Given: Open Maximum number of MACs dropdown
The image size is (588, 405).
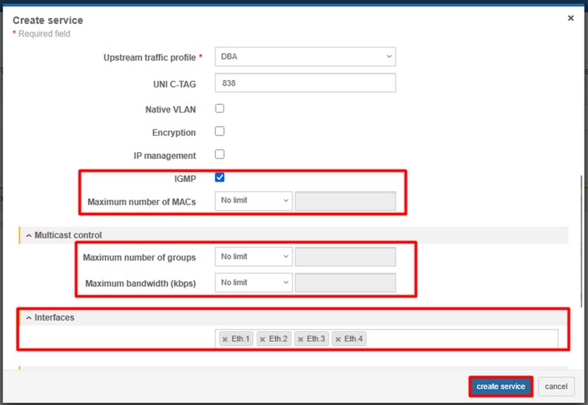Looking at the screenshot, I should point(253,201).
